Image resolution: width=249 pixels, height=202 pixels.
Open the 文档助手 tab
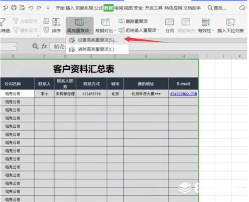[192, 8]
